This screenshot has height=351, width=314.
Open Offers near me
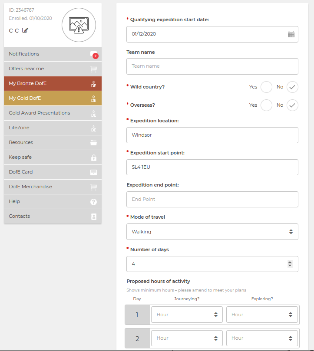(x=53, y=69)
